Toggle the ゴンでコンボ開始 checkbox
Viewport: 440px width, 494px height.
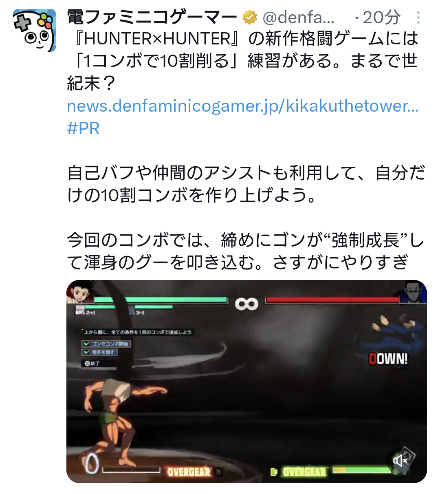click(x=86, y=344)
